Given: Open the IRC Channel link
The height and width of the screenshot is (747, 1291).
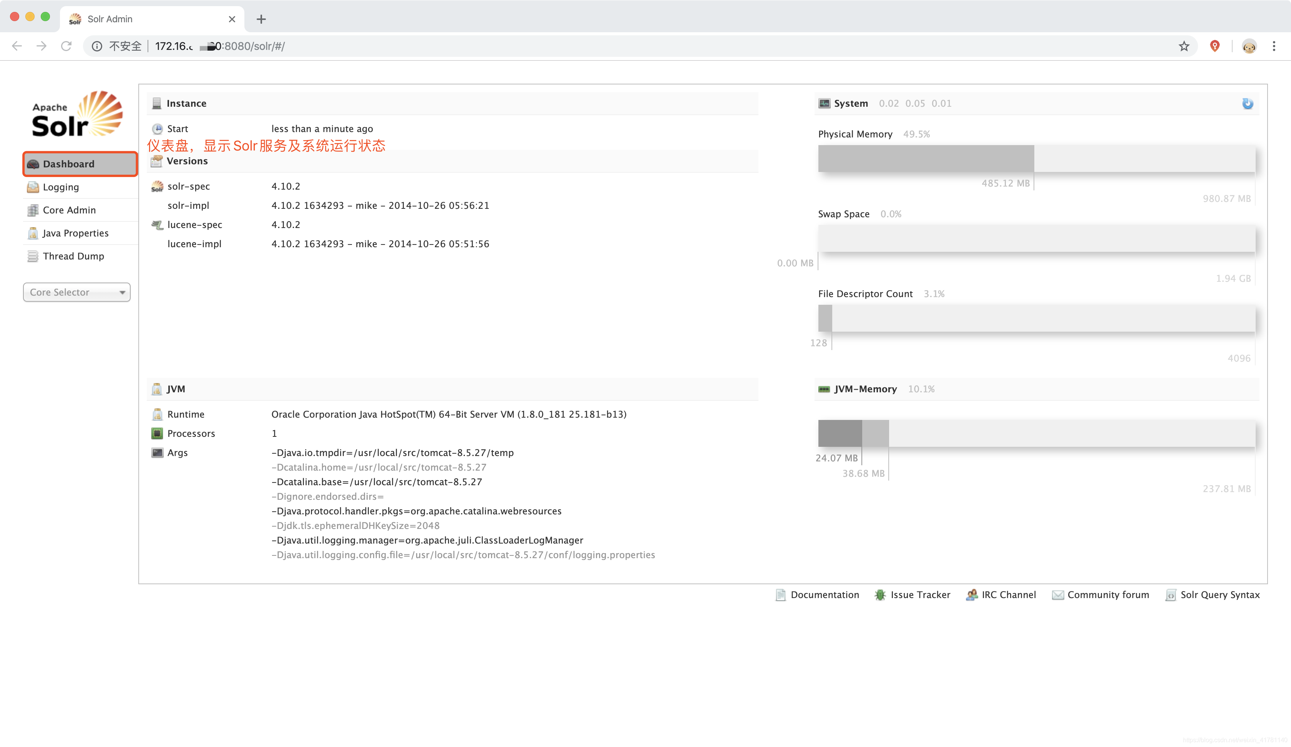Looking at the screenshot, I should (1001, 595).
